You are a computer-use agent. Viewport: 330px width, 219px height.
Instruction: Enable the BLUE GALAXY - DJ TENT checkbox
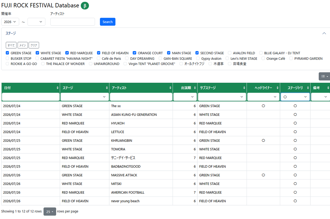coord(261,53)
